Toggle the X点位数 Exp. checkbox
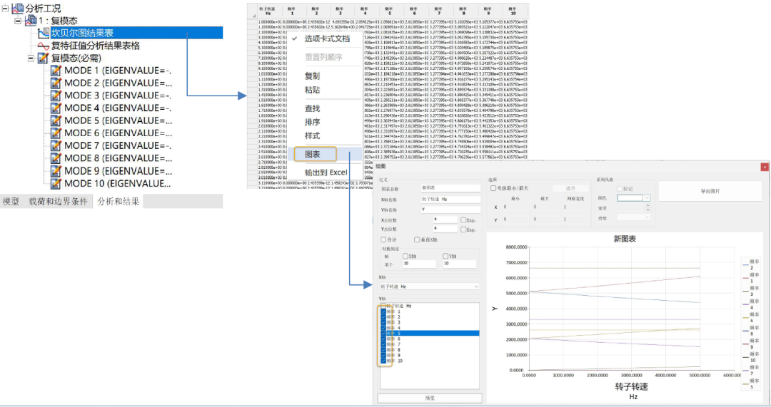 (x=463, y=220)
